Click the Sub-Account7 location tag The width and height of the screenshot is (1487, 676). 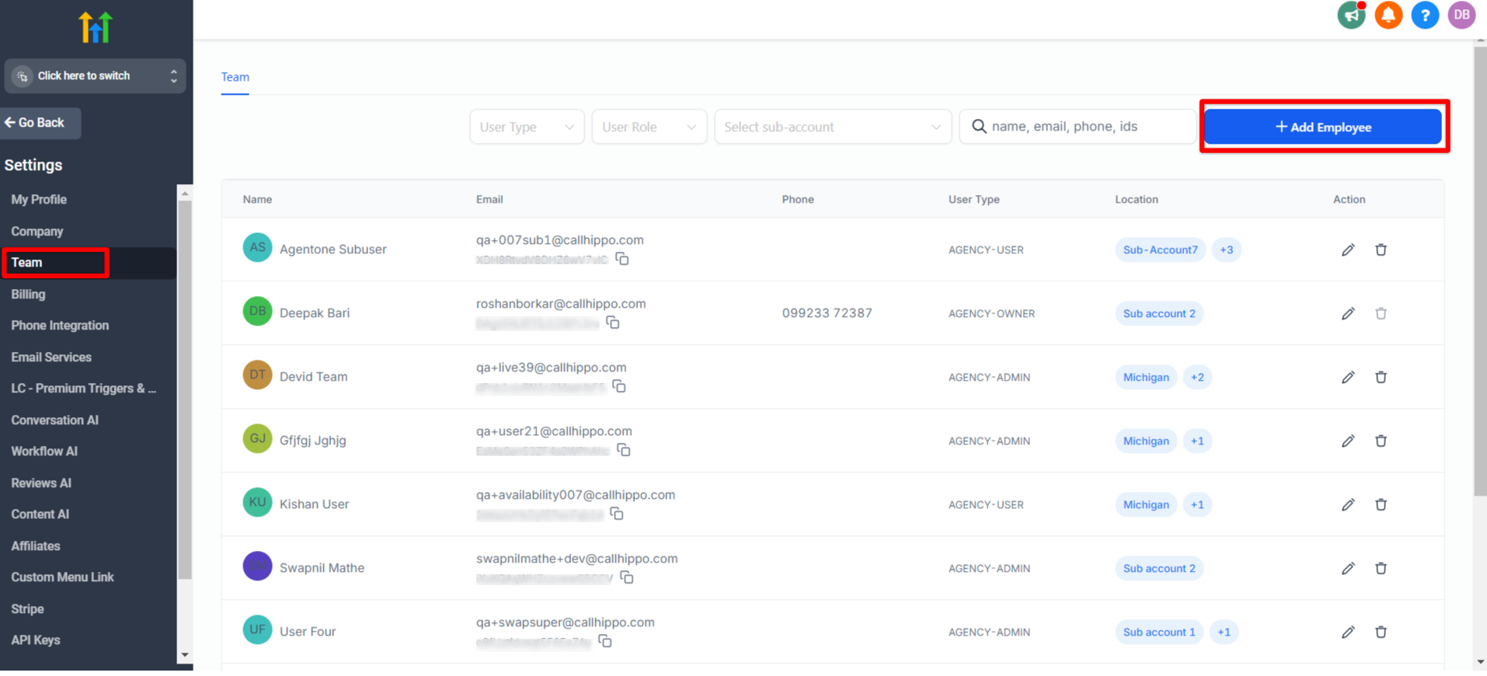[x=1160, y=249]
